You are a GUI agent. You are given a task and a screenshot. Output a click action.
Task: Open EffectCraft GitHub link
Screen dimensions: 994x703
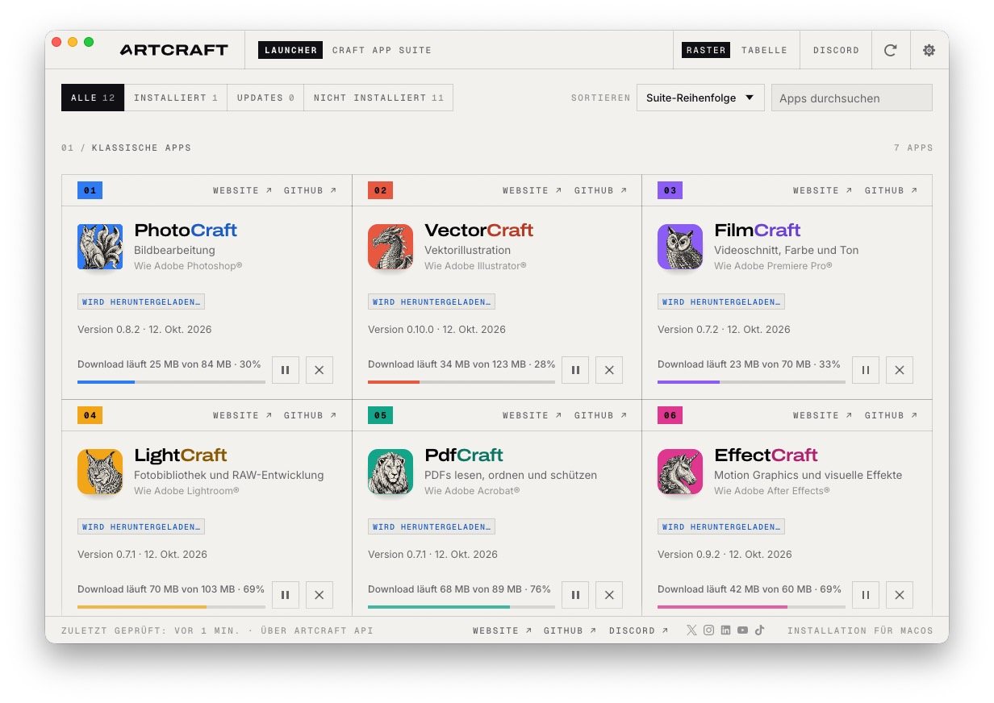(891, 415)
